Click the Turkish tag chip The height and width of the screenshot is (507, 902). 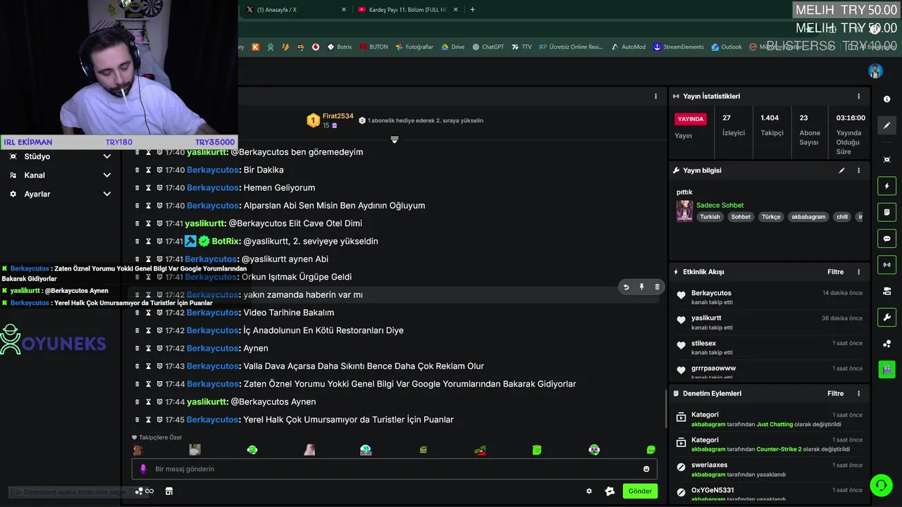[710, 217]
